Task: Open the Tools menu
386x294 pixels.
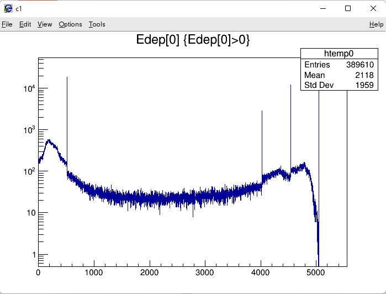Action: pos(97,24)
